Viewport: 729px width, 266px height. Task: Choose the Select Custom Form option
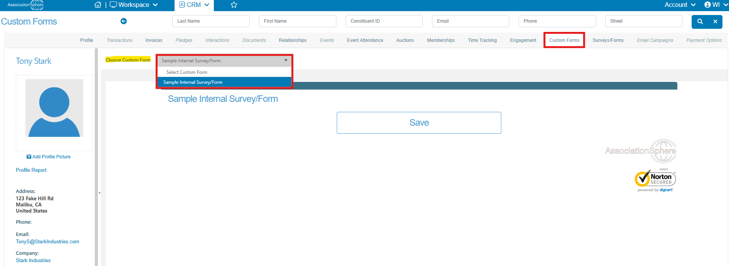point(224,72)
